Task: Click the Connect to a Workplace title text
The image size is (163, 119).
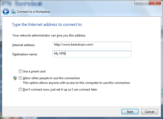Action: click(33, 12)
